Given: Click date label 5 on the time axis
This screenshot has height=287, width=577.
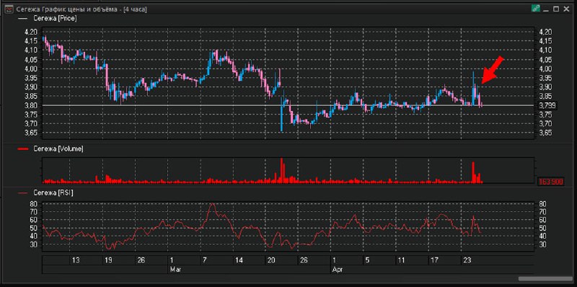Looking at the screenshot, I should click(x=367, y=260).
